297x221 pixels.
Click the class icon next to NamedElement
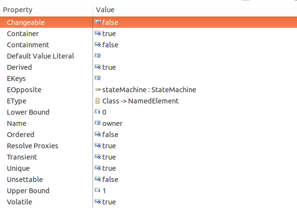[97, 100]
